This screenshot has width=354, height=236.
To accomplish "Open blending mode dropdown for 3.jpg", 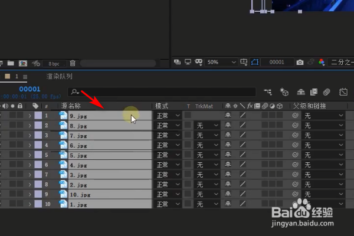I will [x=168, y=175].
